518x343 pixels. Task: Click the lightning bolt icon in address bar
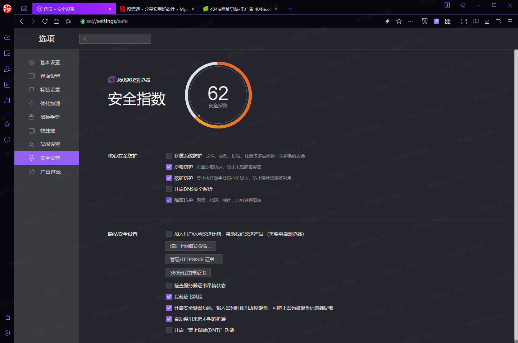coord(387,21)
